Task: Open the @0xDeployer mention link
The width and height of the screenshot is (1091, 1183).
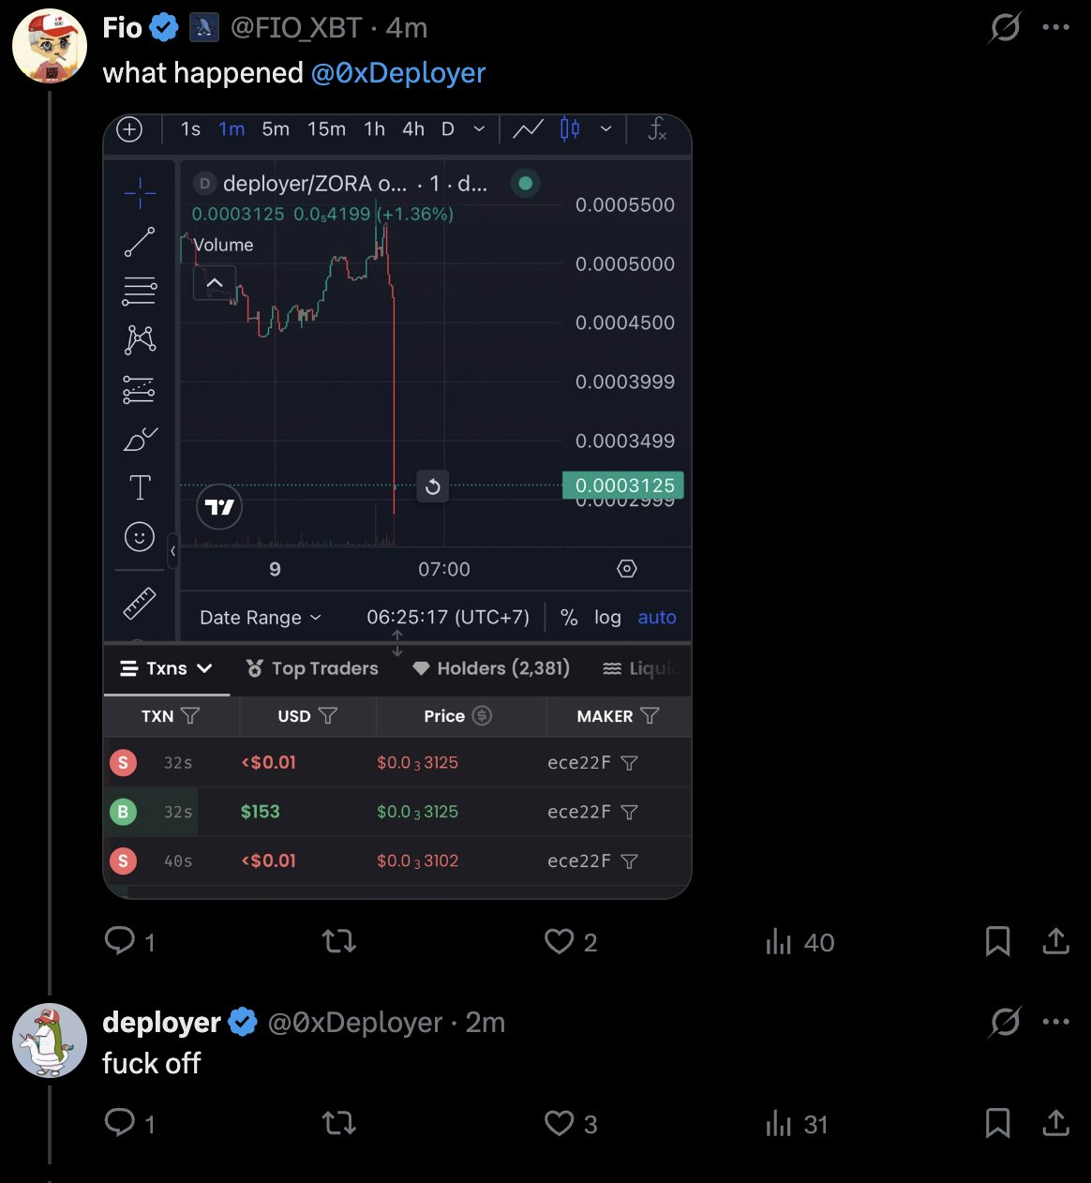Action: point(397,73)
